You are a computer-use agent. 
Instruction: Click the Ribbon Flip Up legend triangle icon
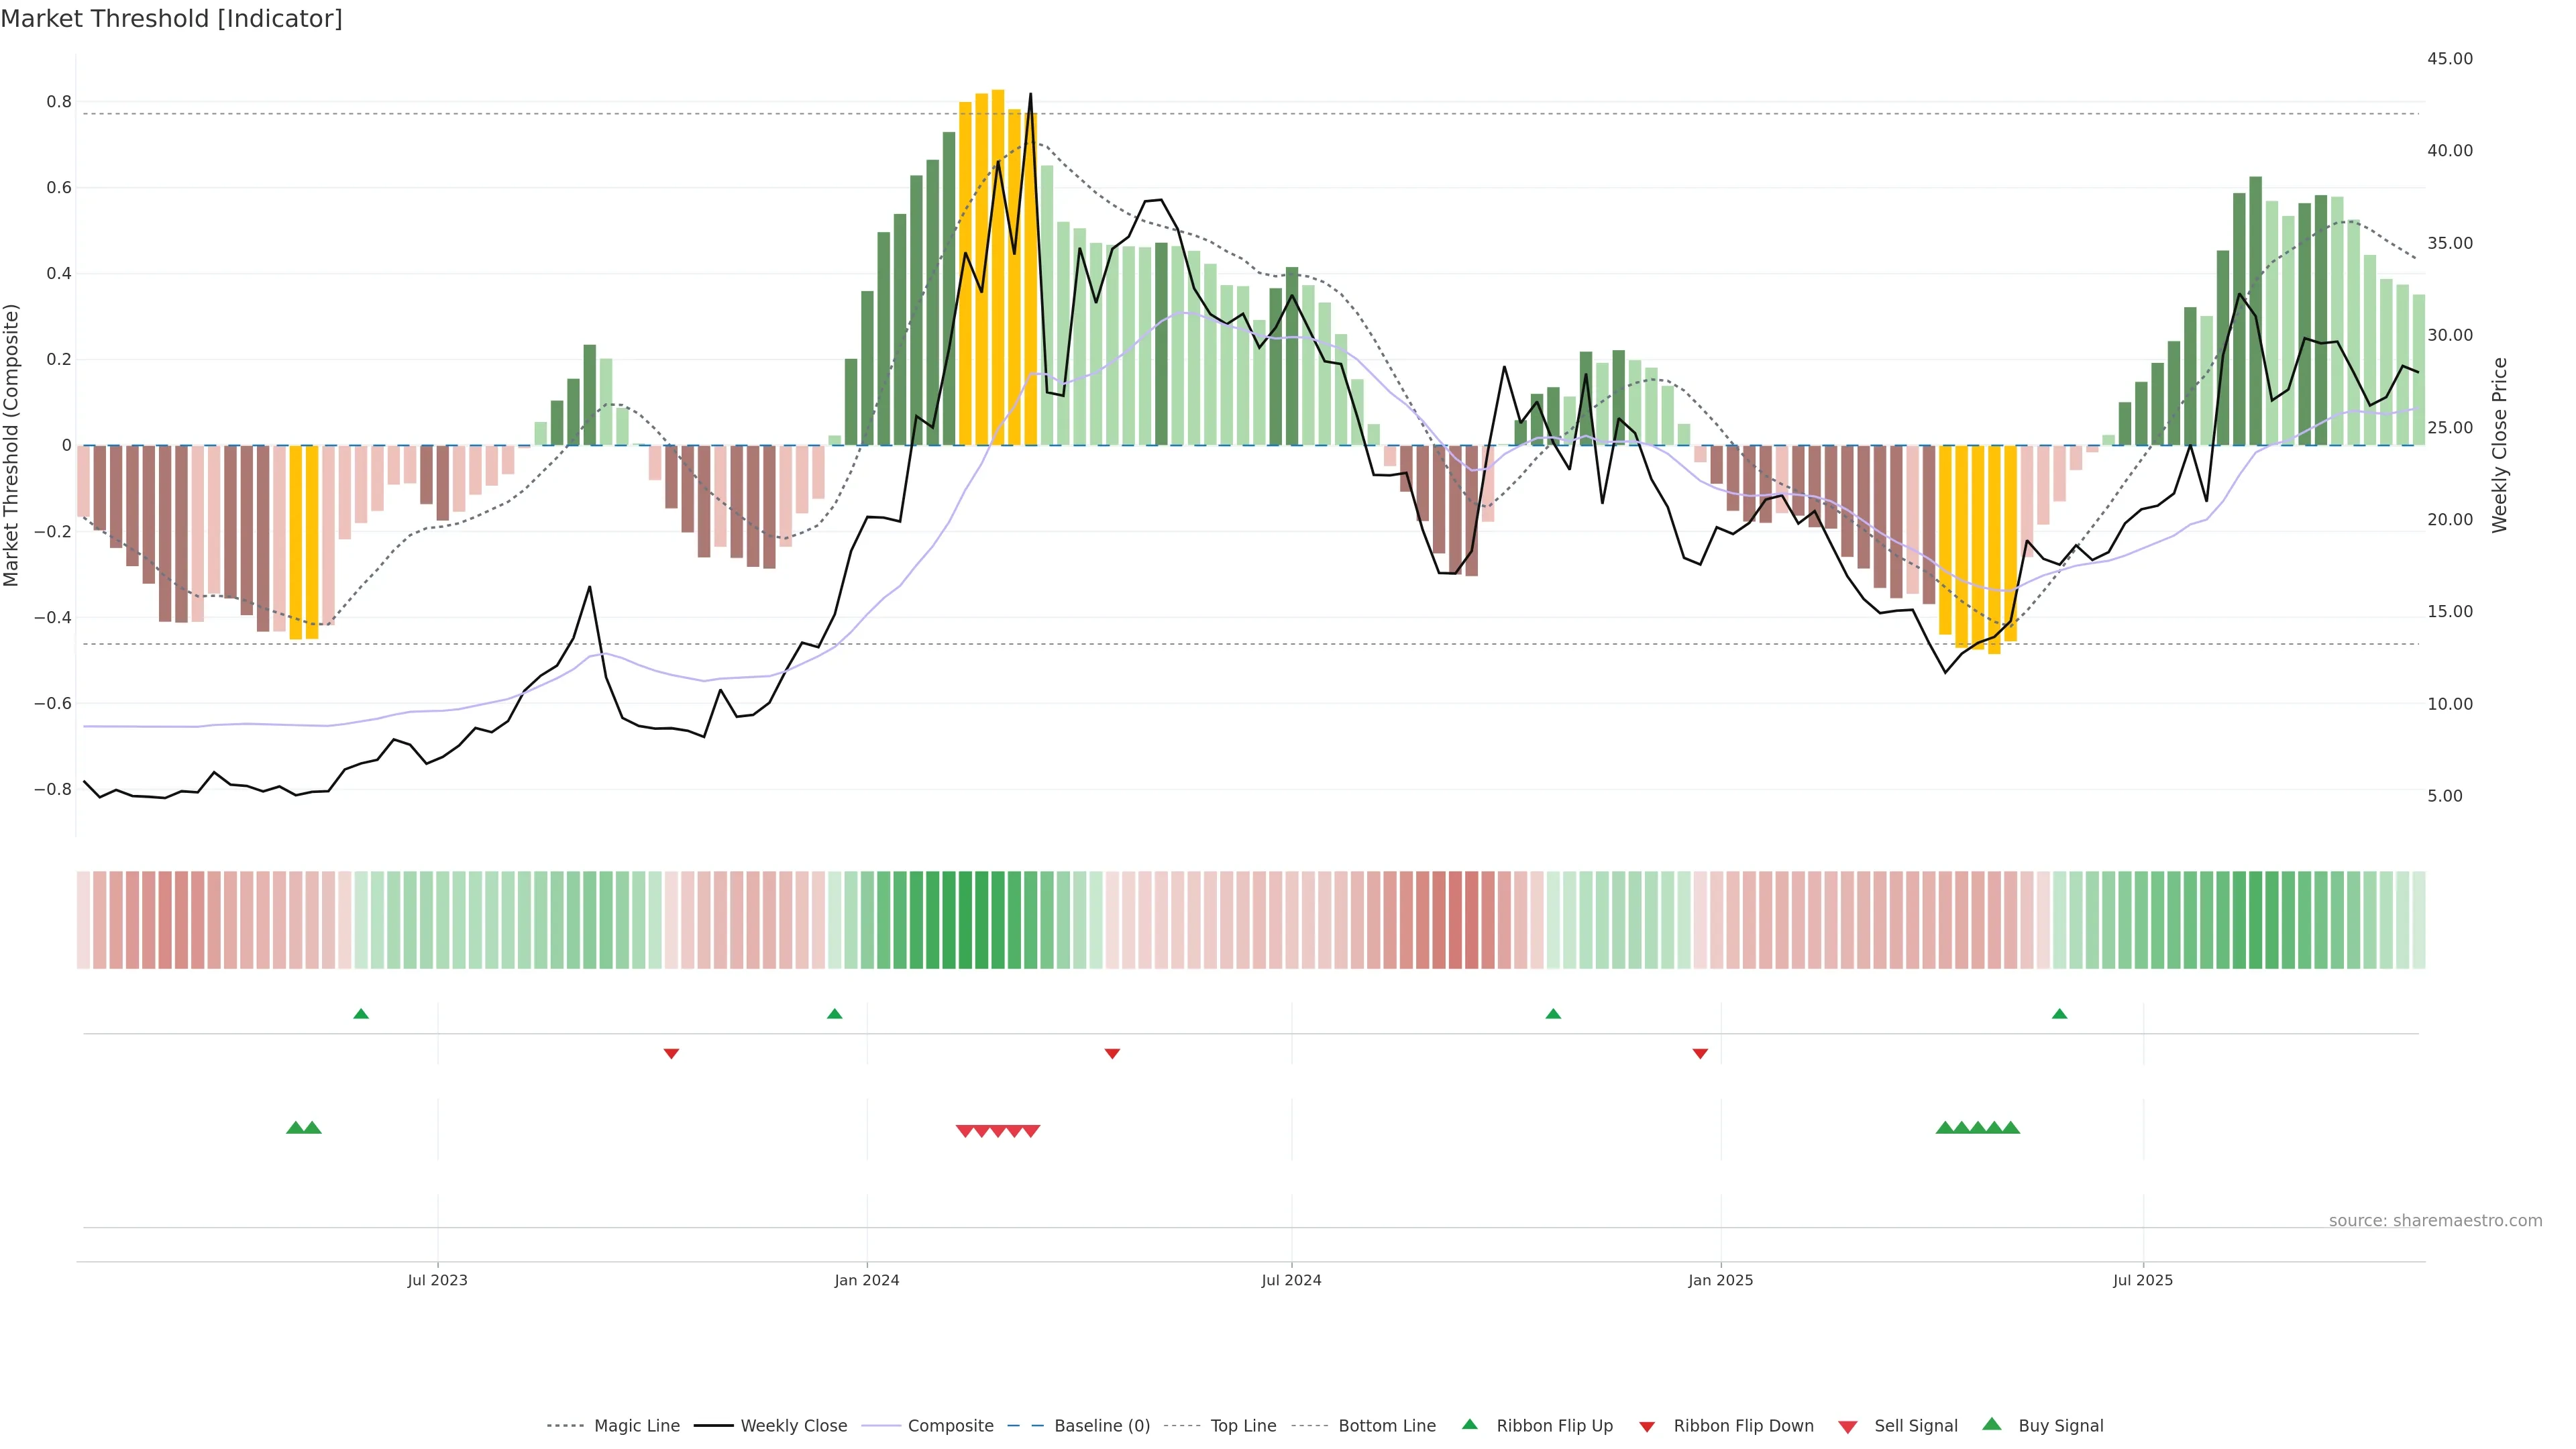(1469, 1424)
